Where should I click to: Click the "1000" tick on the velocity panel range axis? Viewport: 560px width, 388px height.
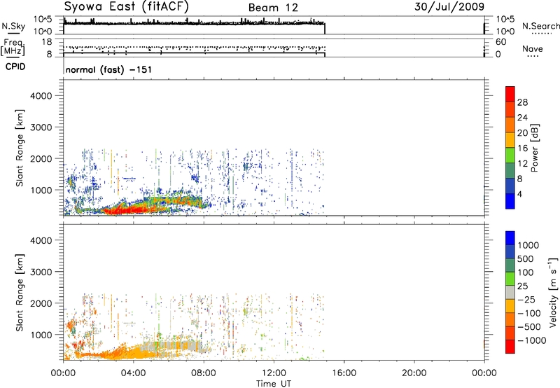[41, 335]
